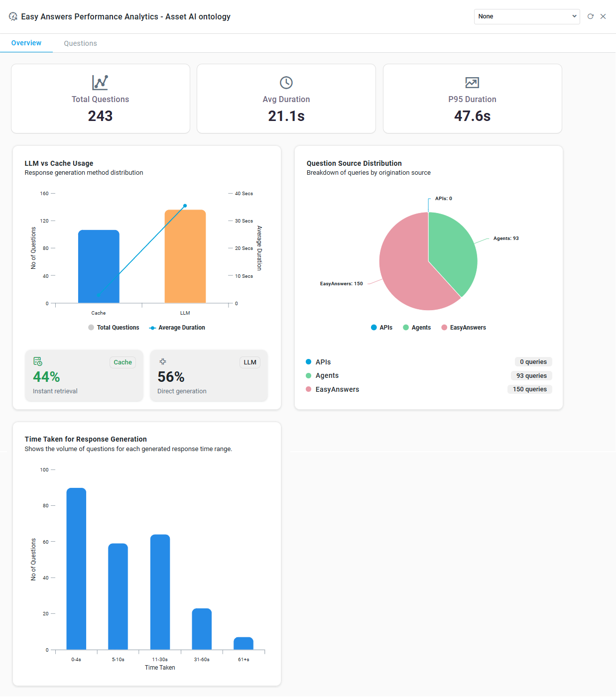Toggle Average Duration legend series
Viewport: 616px width, 697px height.
tap(177, 328)
